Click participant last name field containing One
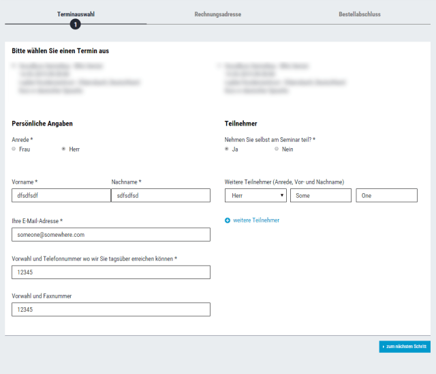436x374 pixels. pyautogui.click(x=386, y=195)
